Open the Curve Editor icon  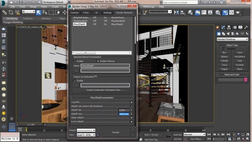(x=204, y=12)
